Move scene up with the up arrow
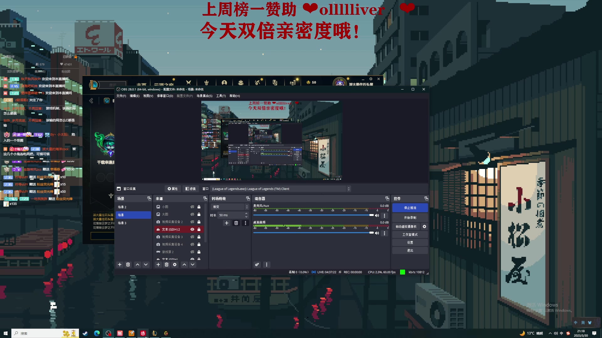This screenshot has width=602, height=338. (x=137, y=265)
